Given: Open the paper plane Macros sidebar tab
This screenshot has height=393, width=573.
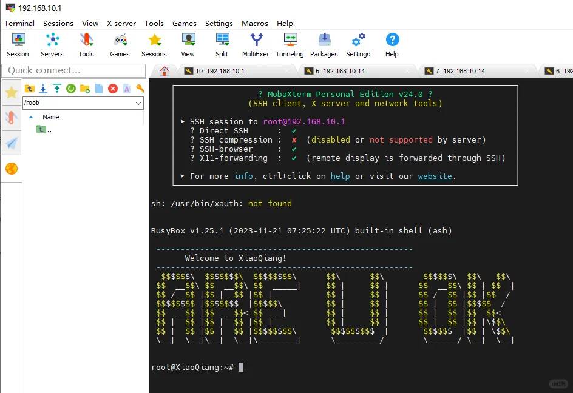Looking at the screenshot, I should tap(12, 143).
